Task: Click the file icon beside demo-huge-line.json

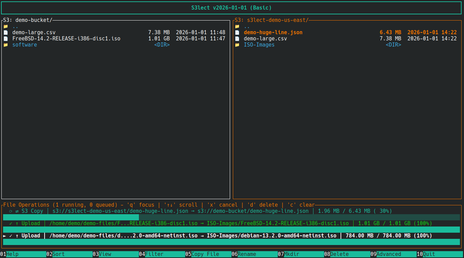Action: 237,32
